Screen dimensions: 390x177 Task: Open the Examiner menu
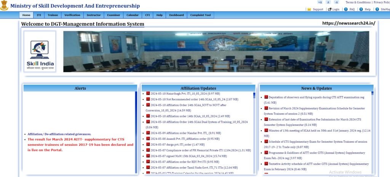113,15
